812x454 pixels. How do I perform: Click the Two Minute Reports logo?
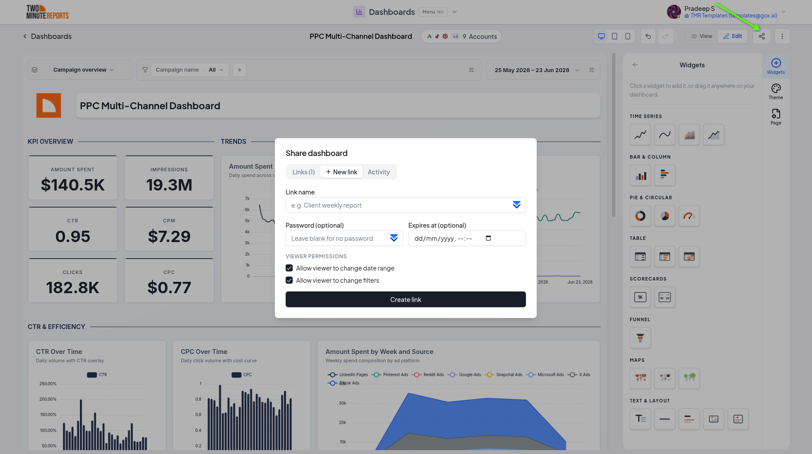(x=47, y=12)
